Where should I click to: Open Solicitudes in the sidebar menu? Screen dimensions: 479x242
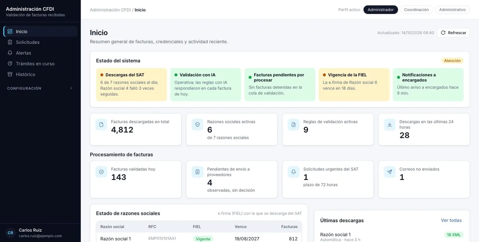[40, 42]
